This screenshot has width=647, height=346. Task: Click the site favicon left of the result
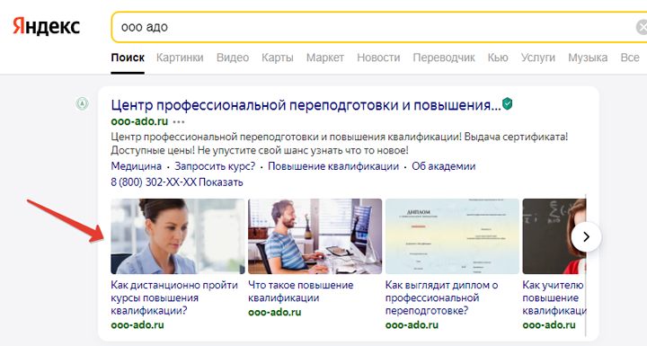(x=82, y=103)
